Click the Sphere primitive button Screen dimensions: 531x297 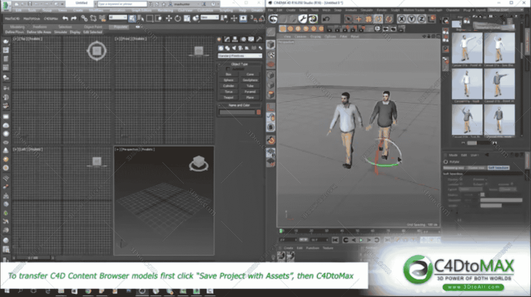228,80
